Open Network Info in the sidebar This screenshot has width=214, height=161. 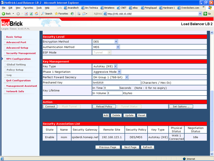pos(15,92)
